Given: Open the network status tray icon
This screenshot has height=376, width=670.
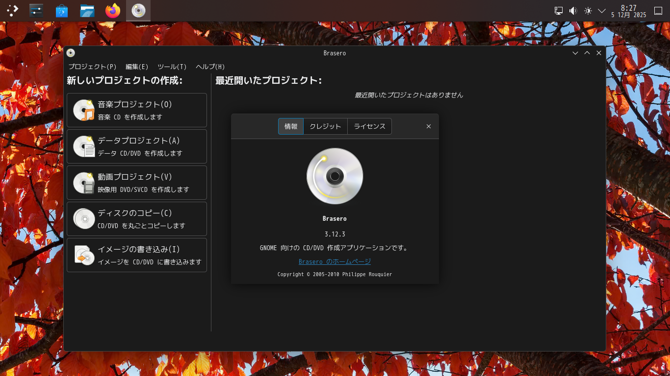Looking at the screenshot, I should click(559, 11).
